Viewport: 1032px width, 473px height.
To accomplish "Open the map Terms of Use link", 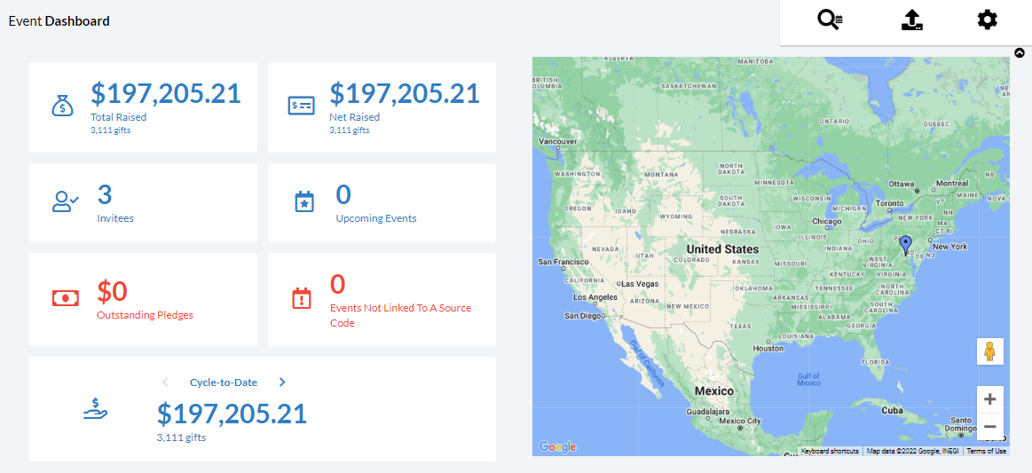I will point(986,452).
